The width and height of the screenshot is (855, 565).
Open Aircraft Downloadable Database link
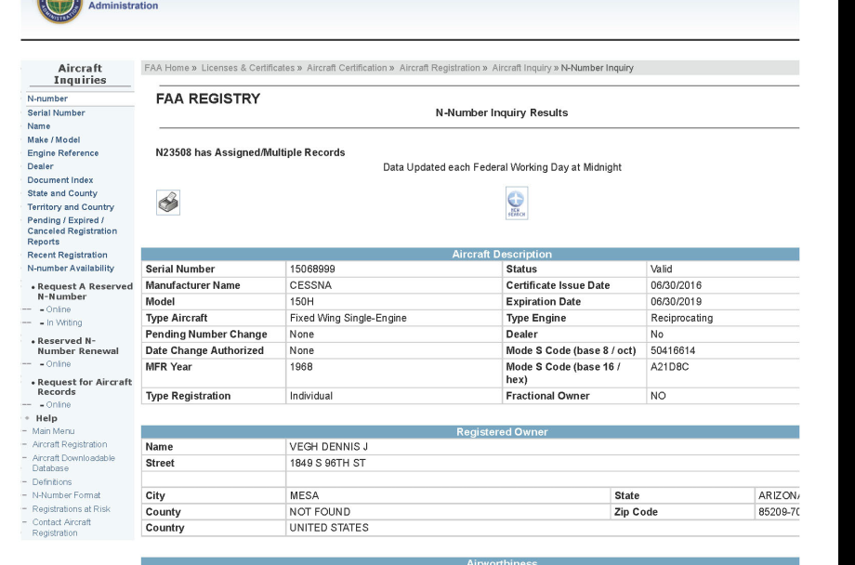pos(73,463)
